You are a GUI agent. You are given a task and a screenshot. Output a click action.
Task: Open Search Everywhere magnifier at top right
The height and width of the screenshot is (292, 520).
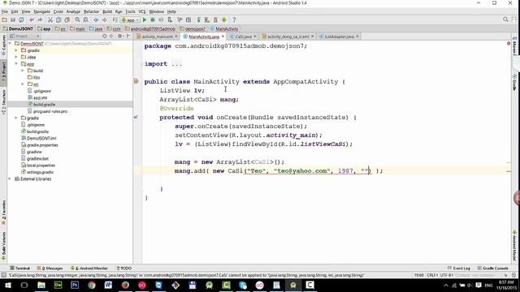pyautogui.click(x=505, y=19)
